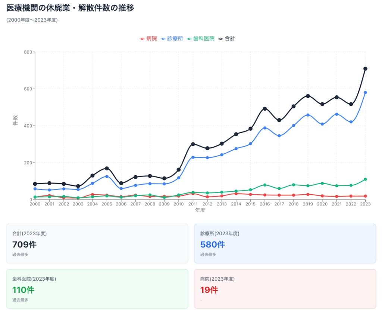The image size is (382, 316).
Task: Open the 診療所(2023年度) 580件 card
Action: (x=285, y=243)
